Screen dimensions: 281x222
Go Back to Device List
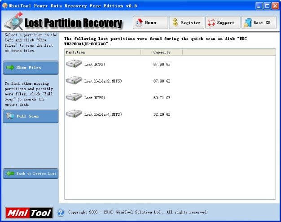(x=31, y=174)
